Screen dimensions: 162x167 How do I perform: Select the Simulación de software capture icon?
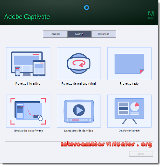click(28, 111)
